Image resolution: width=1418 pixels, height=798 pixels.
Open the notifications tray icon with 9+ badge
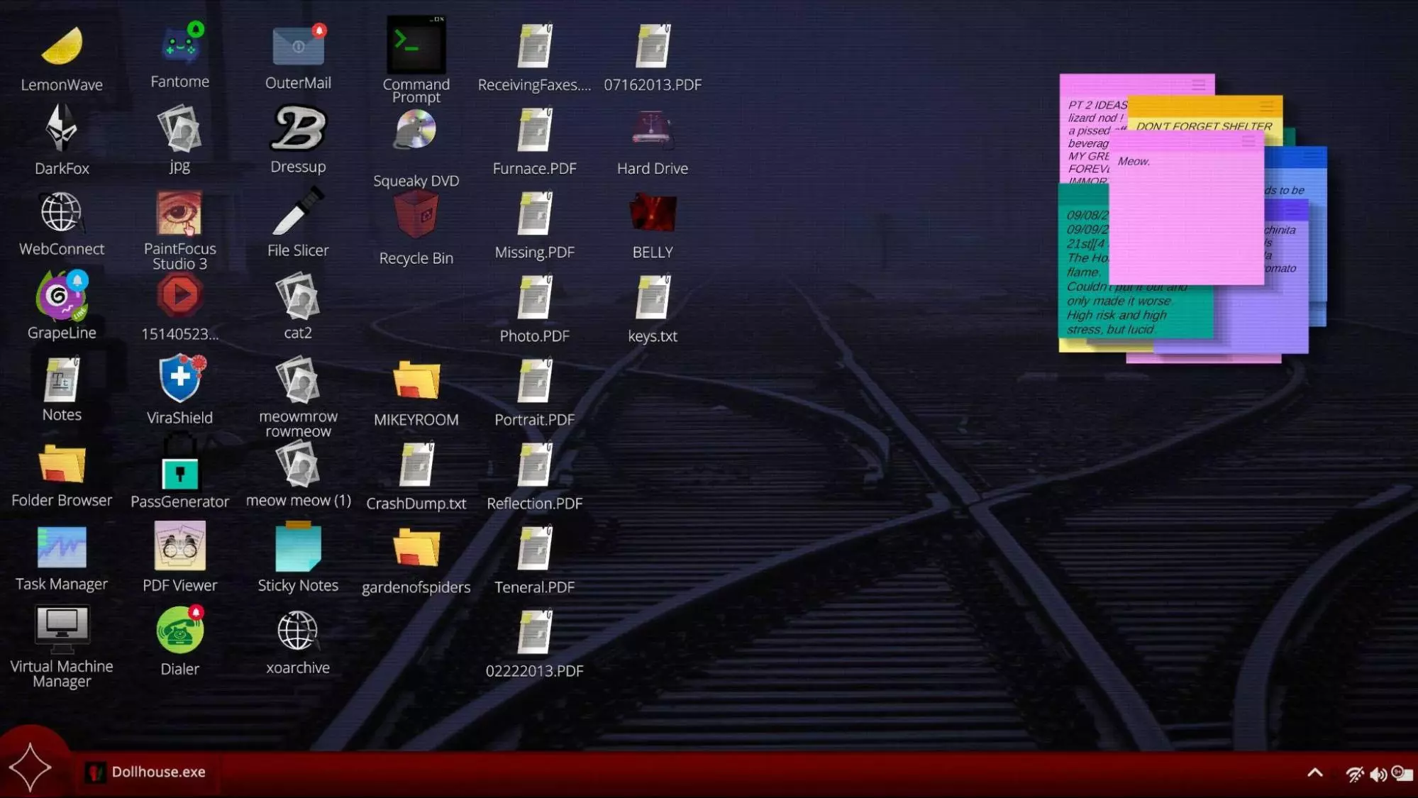(1401, 773)
